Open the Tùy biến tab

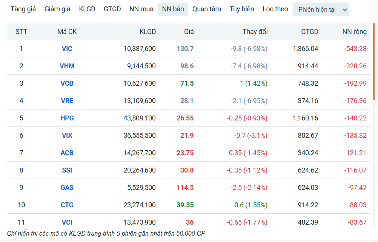242,9
